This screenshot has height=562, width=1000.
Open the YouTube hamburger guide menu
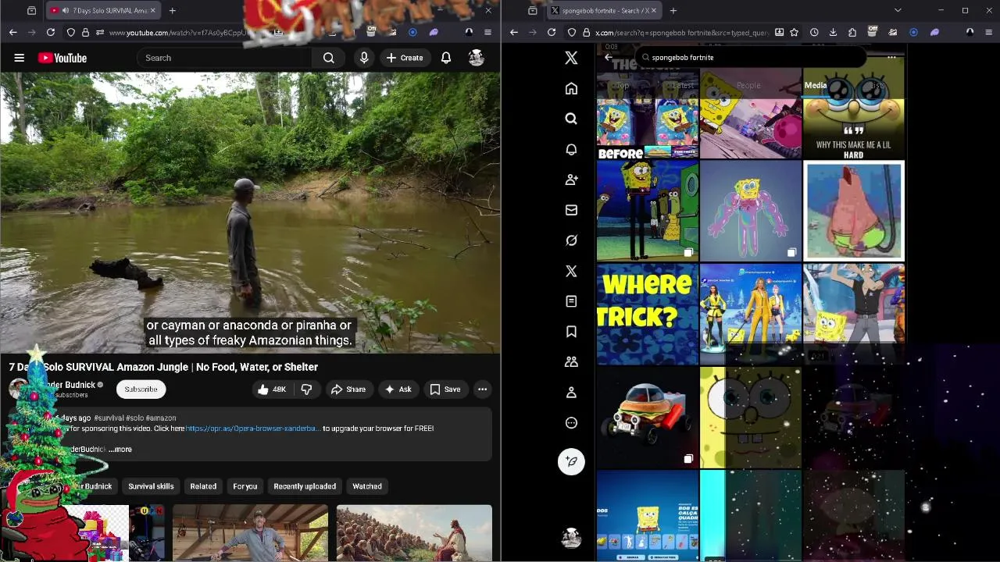[x=20, y=58]
